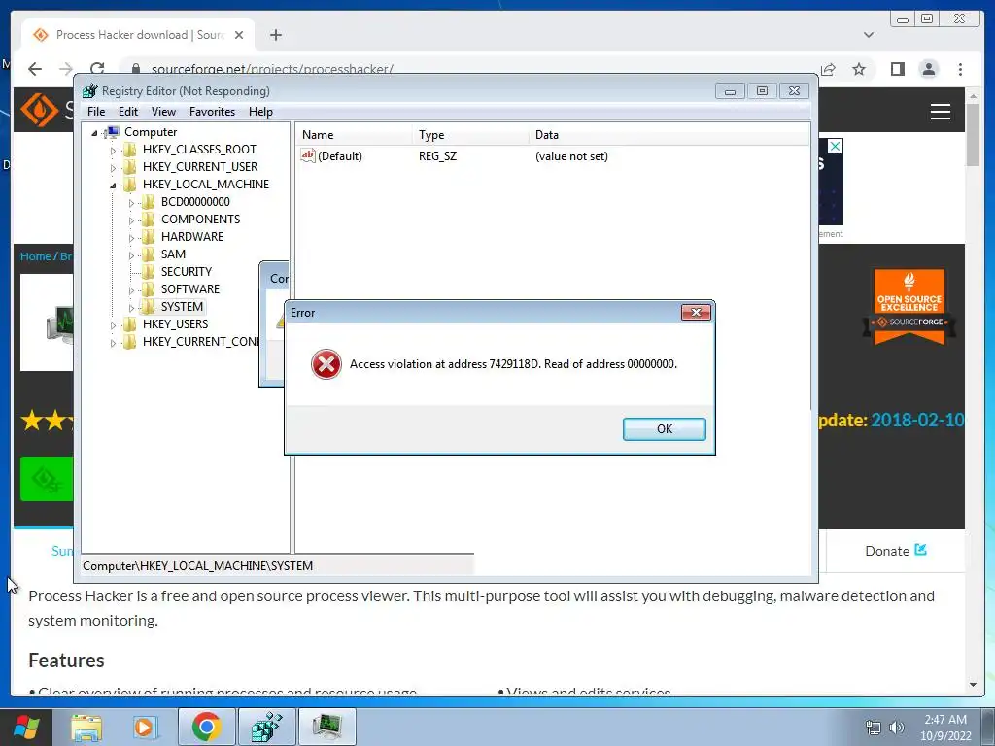Open Chrome tab search dropdown arrow

click(868, 35)
